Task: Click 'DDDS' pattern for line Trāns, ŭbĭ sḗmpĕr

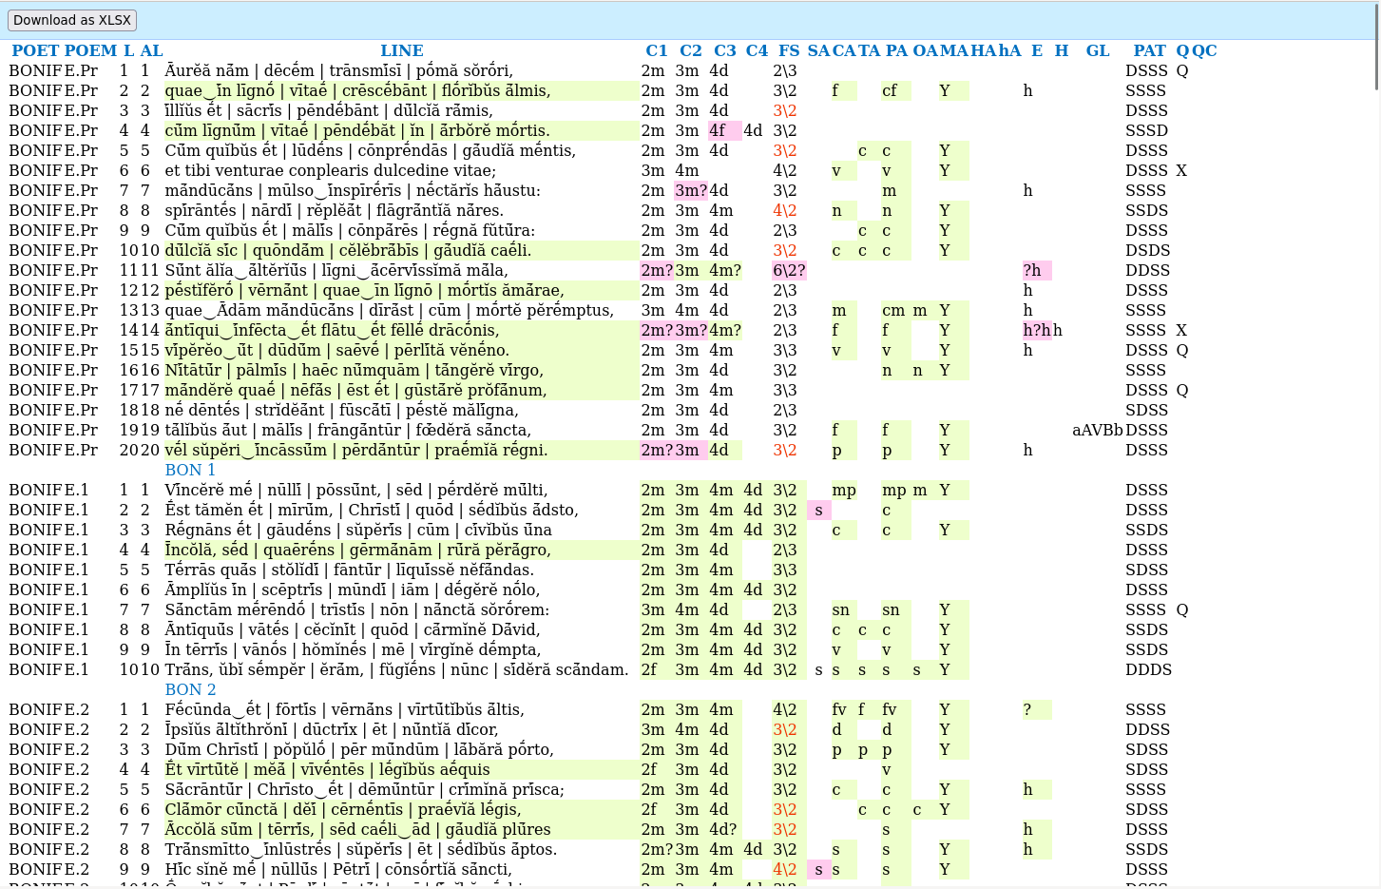Action: (x=1147, y=669)
